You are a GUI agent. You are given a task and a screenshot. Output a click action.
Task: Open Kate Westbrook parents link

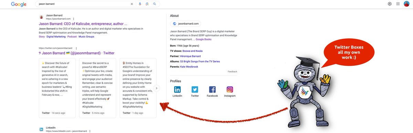(x=189, y=66)
